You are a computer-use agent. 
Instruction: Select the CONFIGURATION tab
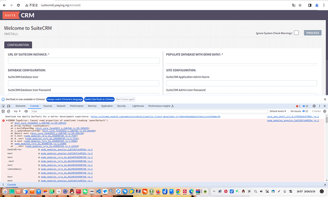point(18,45)
